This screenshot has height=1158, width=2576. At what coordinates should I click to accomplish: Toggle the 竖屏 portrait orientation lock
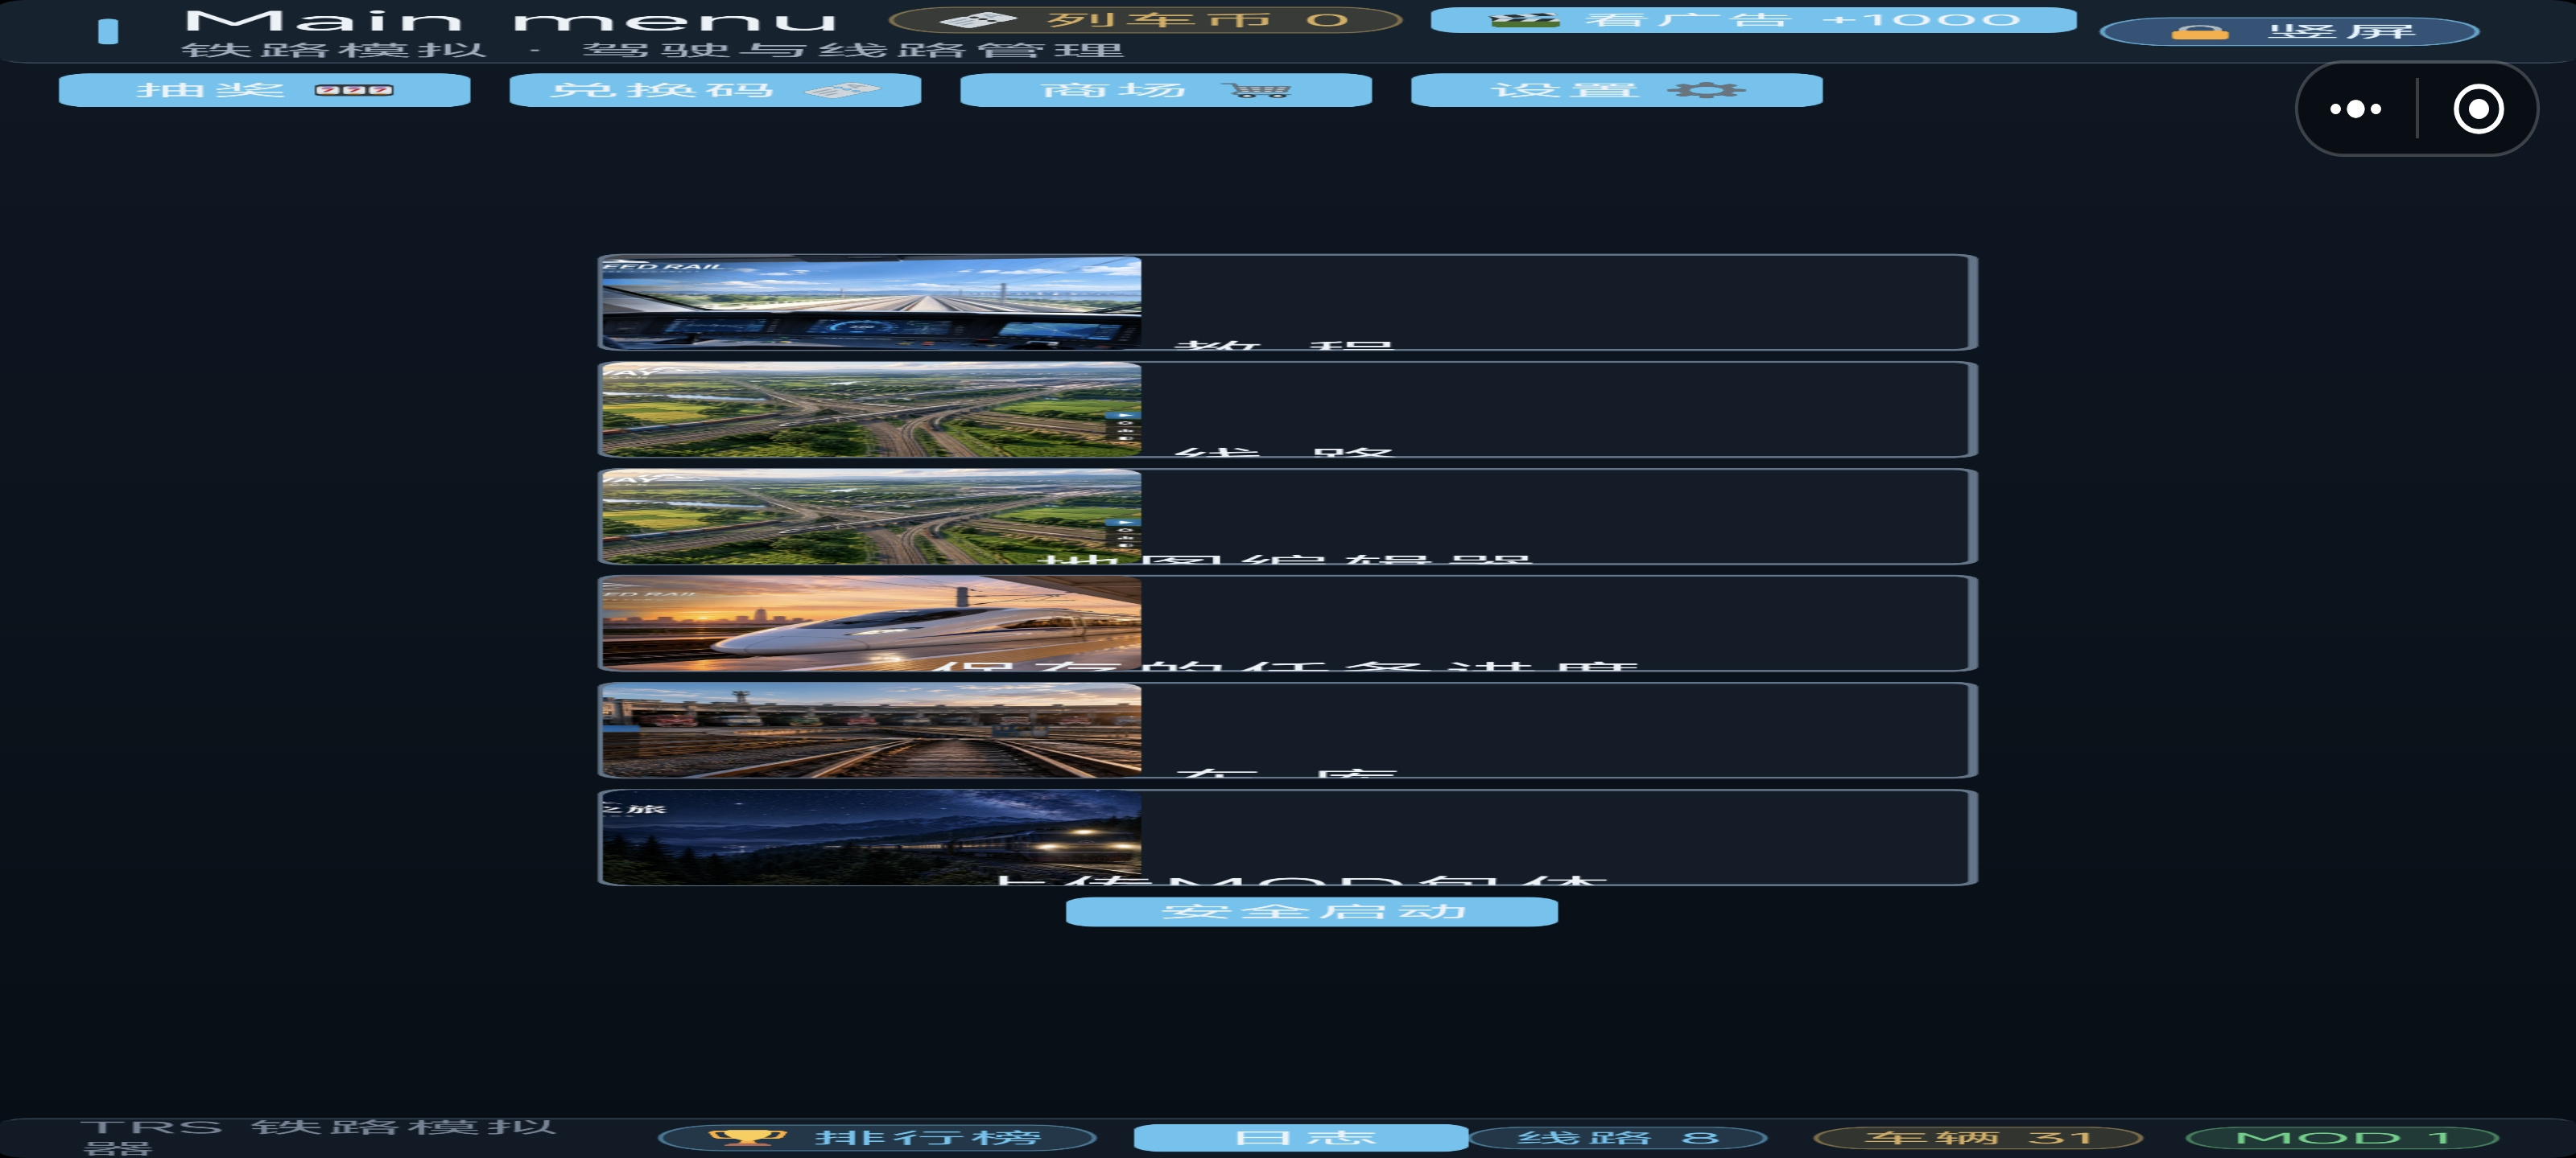(2289, 32)
